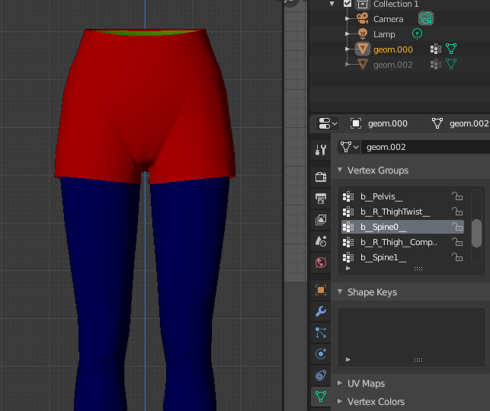Toggle lock on b__Pelvis__ vertex group

[x=457, y=196]
